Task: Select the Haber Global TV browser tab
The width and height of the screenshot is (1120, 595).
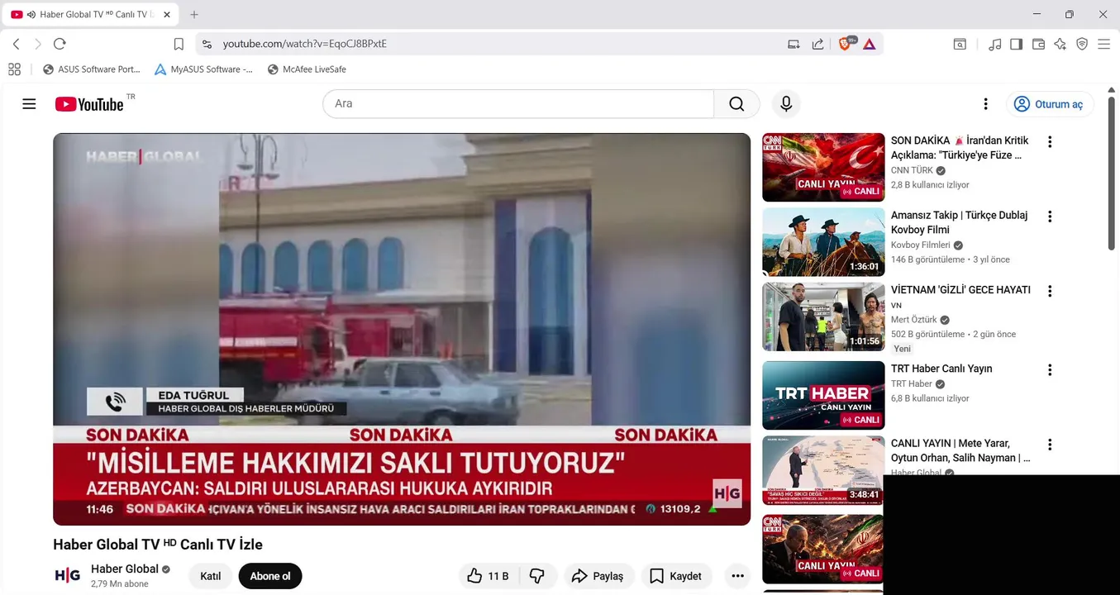Action: (x=91, y=14)
